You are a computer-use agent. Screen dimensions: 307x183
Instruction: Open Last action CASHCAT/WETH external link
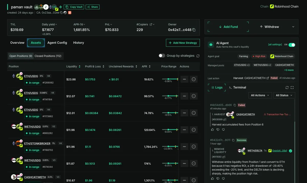click(x=268, y=78)
